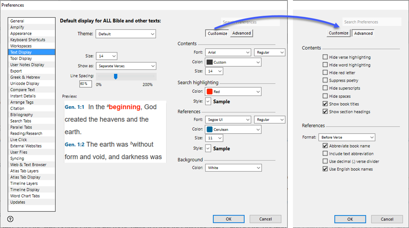Click OK in the left Preferences dialog
Image resolution: width=409 pixels, height=228 pixels.
pos(228,219)
